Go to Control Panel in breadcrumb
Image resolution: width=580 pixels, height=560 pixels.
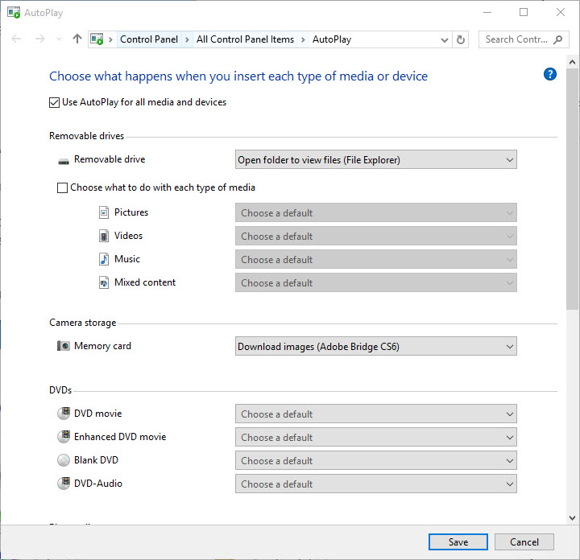(149, 39)
